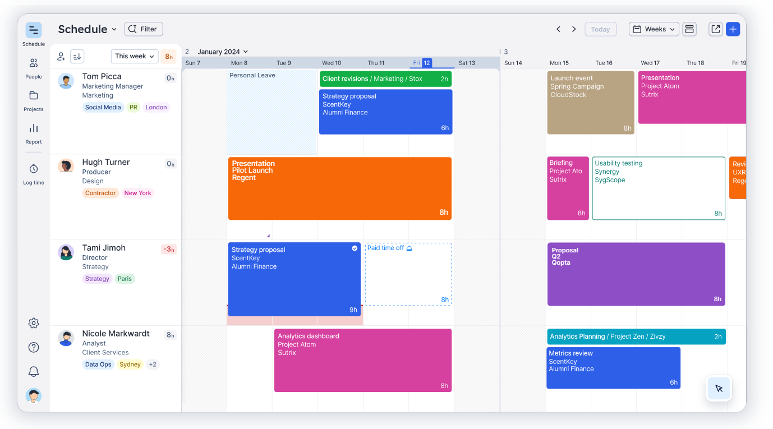Click the export/share icon in top bar
Image resolution: width=773 pixels, height=429 pixels.
715,29
